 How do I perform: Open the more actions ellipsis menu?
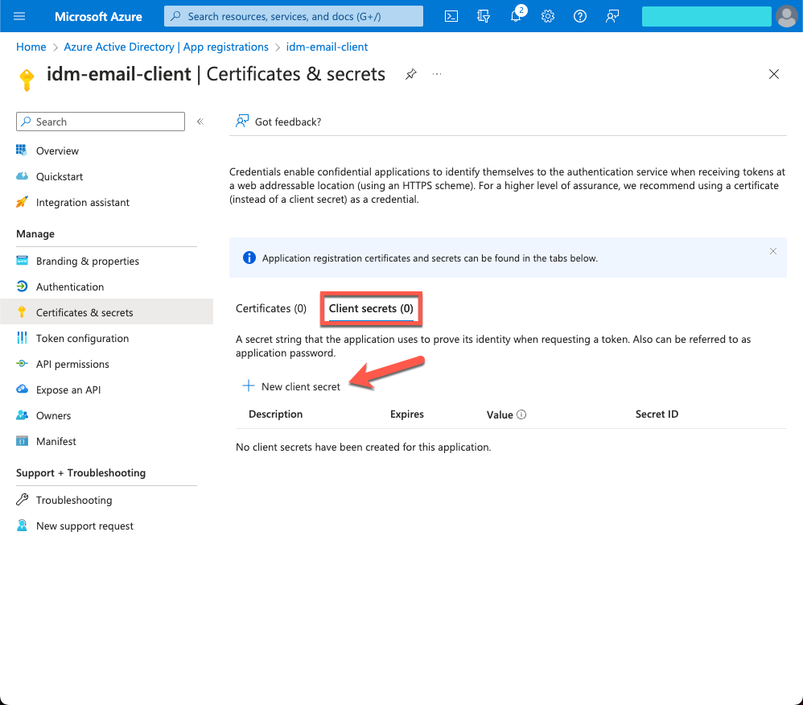437,74
